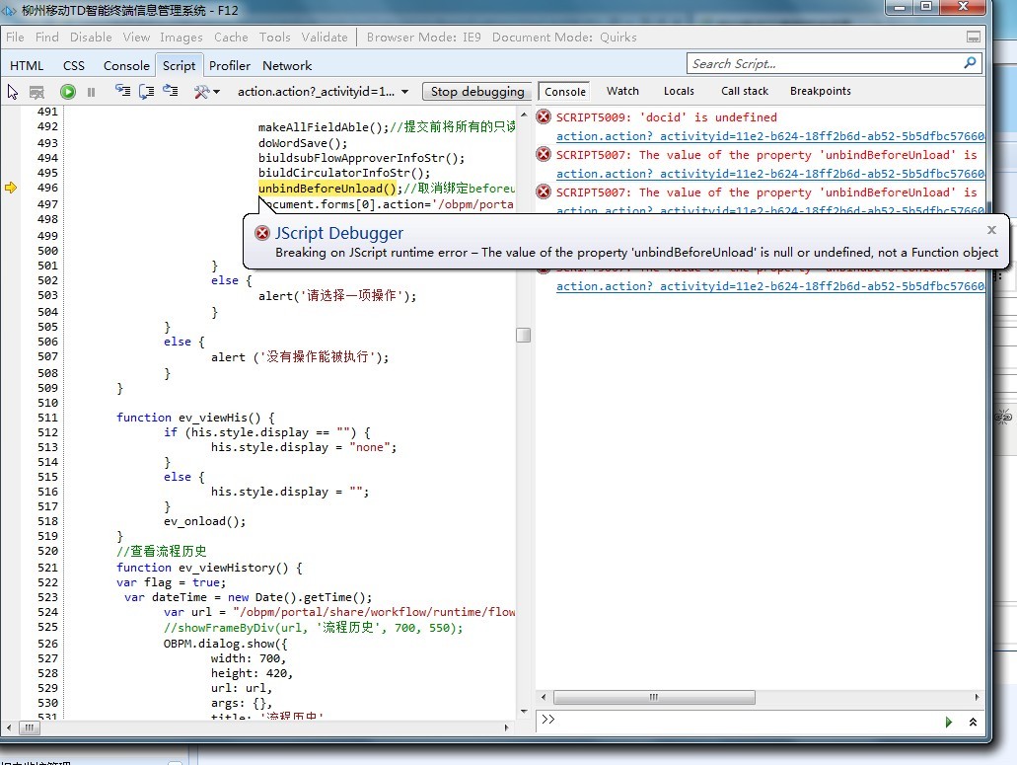Click the Break All pause icon
Screen dimensions: 1017x765
pos(92,92)
